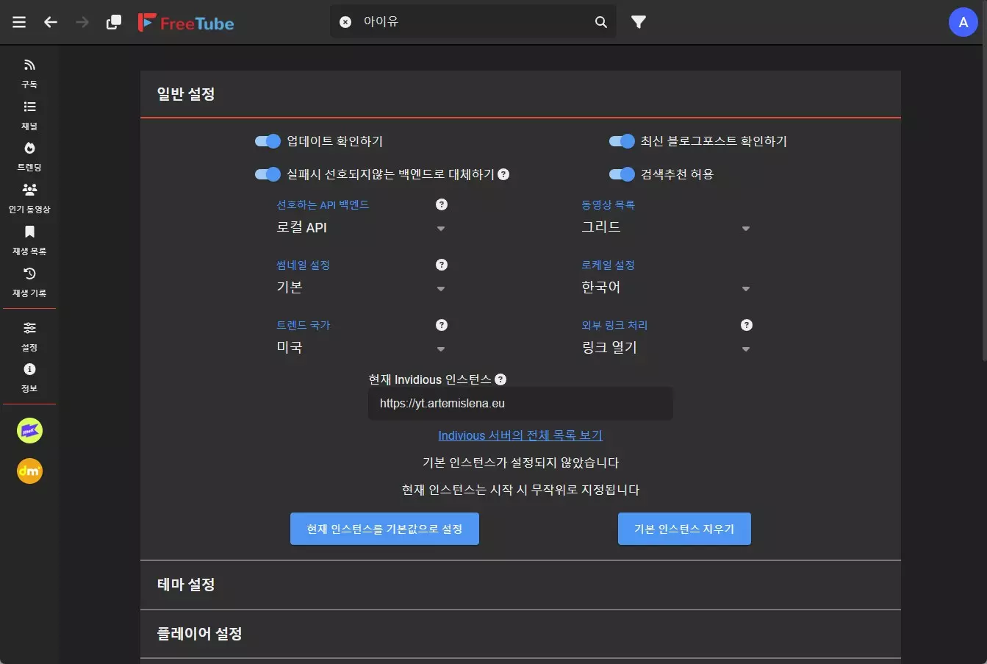This screenshot has height=664, width=987.
Task: Toggle 최신 블로그포스트 확인하기 switch
Action: pyautogui.click(x=622, y=141)
